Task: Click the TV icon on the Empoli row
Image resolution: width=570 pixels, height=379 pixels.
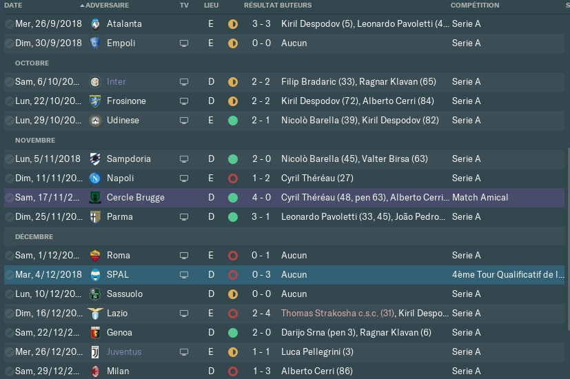Action: pos(184,43)
